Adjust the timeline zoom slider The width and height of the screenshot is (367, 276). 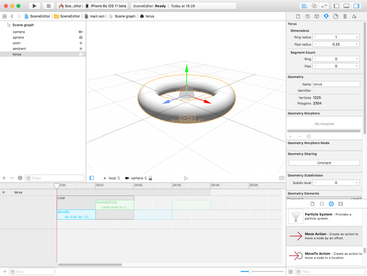[x=250, y=271]
